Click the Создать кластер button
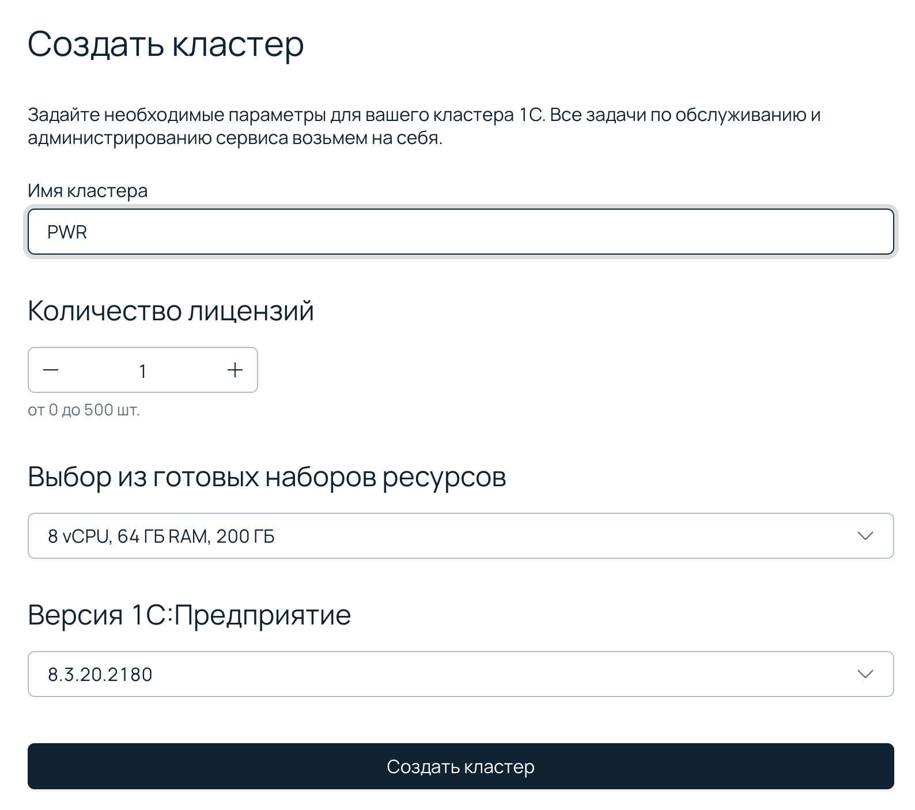This screenshot has width=915, height=810. (461, 766)
